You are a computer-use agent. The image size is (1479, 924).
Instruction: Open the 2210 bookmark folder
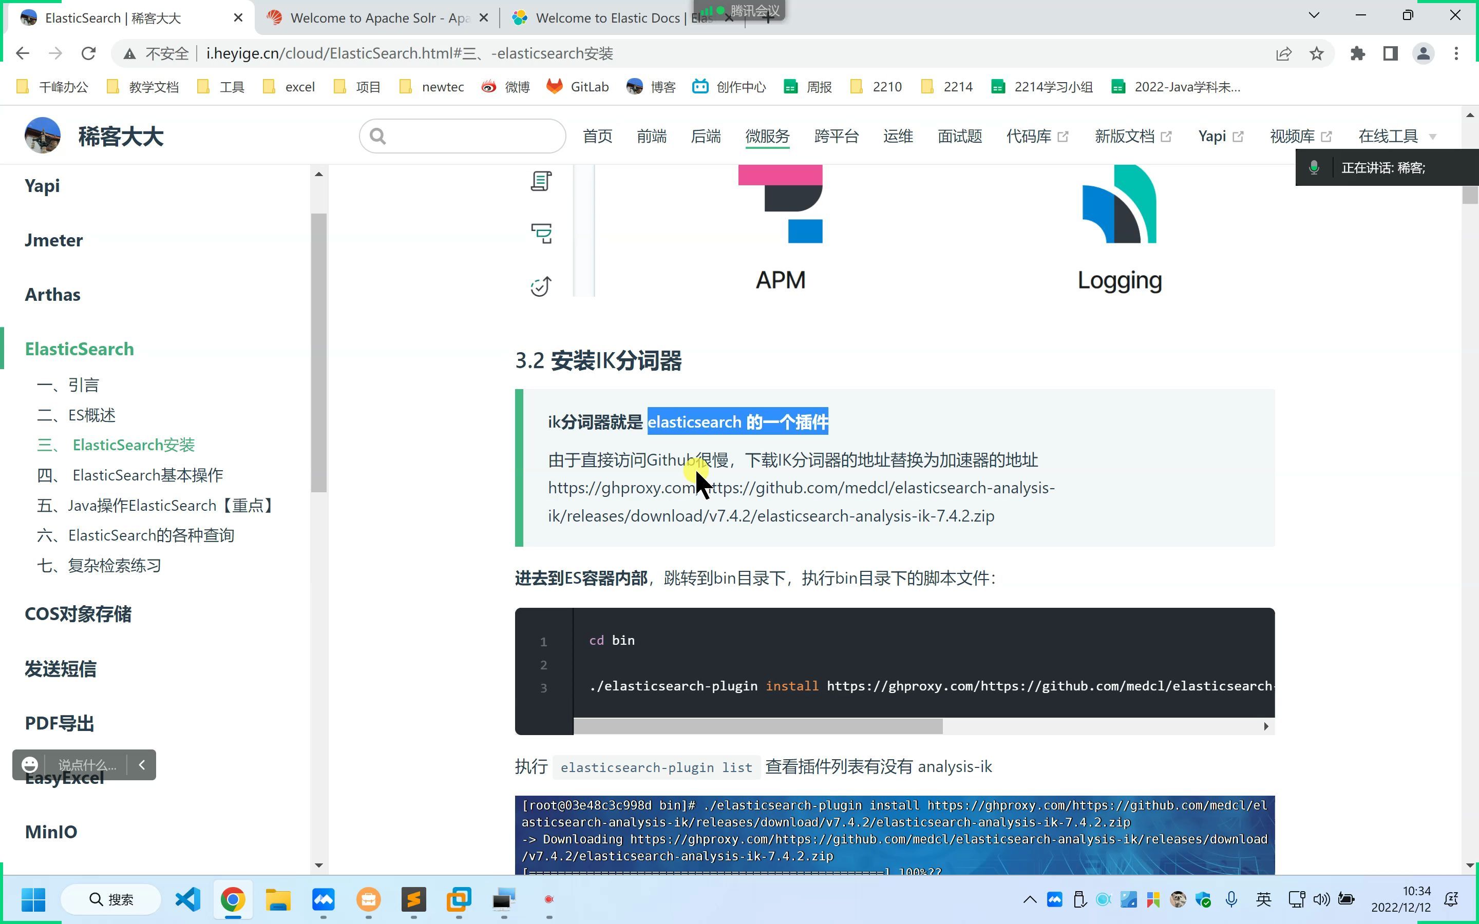pyautogui.click(x=876, y=87)
